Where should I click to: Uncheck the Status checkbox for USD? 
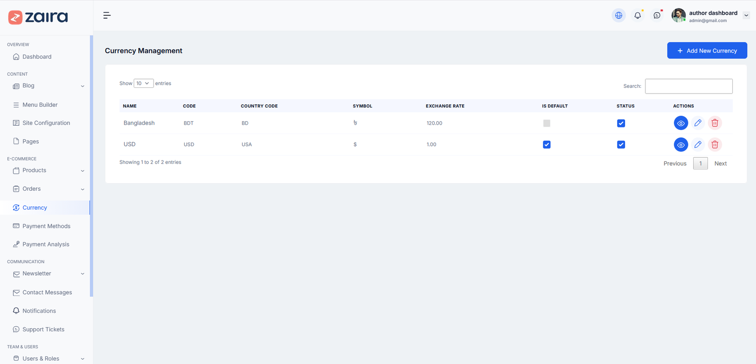621,144
